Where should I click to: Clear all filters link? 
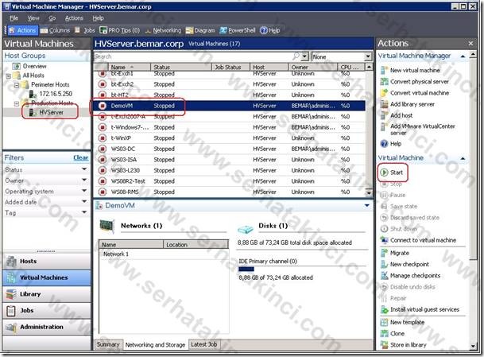81,157
